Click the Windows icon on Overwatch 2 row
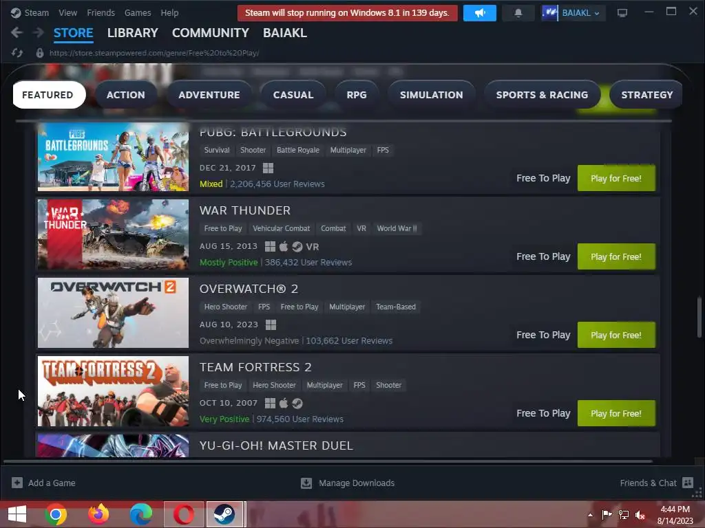This screenshot has height=528, width=705. coord(271,324)
